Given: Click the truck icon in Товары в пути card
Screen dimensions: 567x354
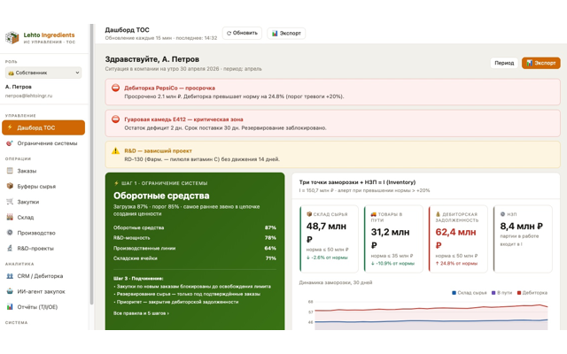Looking at the screenshot, I should (374, 214).
